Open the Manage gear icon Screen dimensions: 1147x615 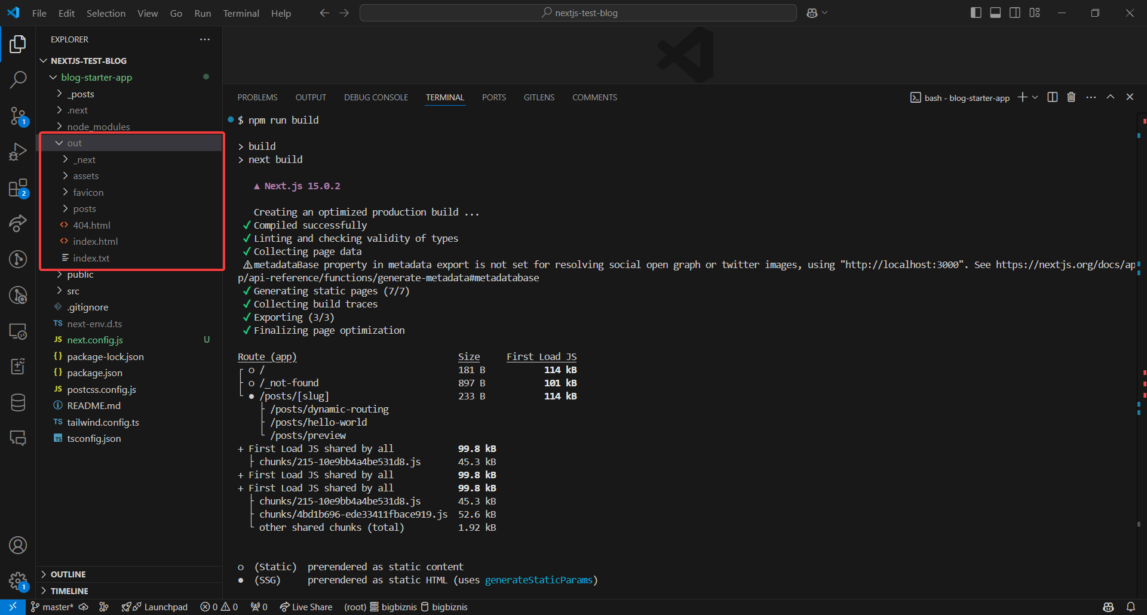[x=18, y=580]
